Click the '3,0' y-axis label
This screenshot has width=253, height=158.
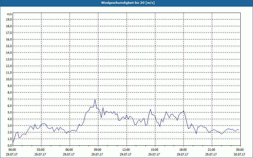point(9,125)
